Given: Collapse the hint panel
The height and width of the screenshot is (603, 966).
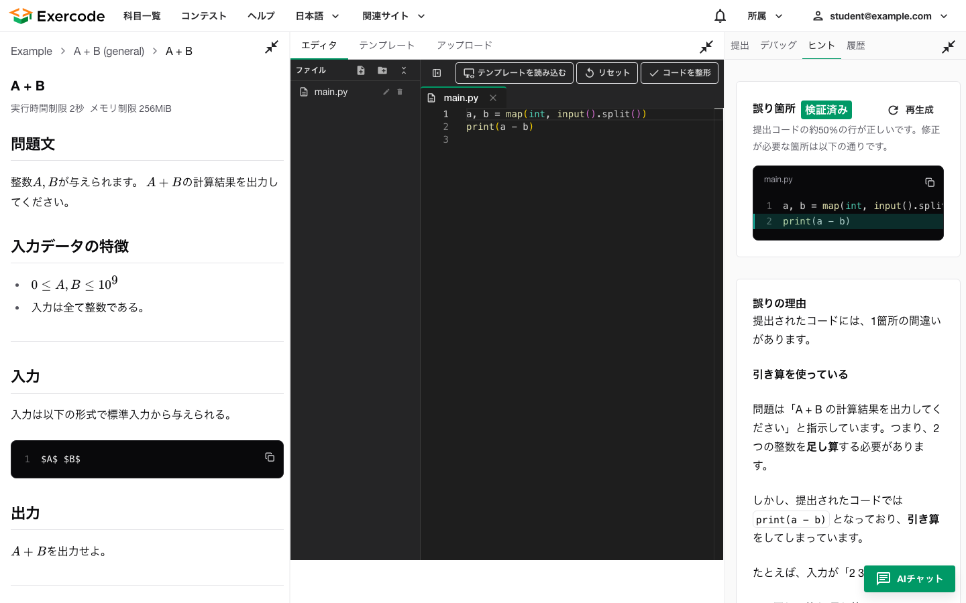Looking at the screenshot, I should point(949,47).
